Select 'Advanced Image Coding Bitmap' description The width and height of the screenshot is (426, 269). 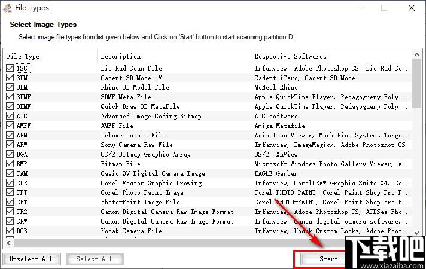pos(151,116)
